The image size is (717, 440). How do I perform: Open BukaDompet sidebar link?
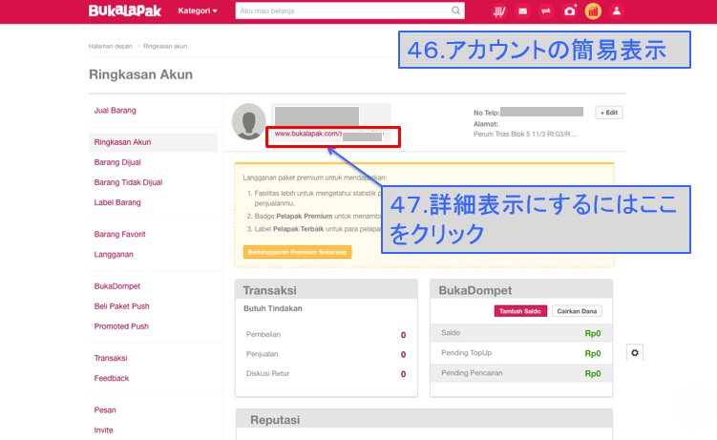(x=117, y=286)
